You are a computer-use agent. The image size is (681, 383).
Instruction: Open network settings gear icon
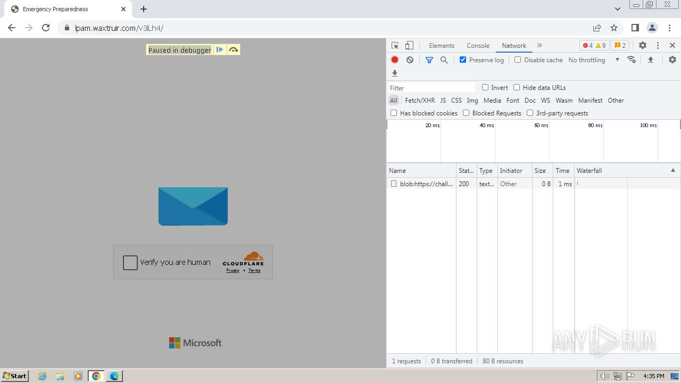[672, 60]
